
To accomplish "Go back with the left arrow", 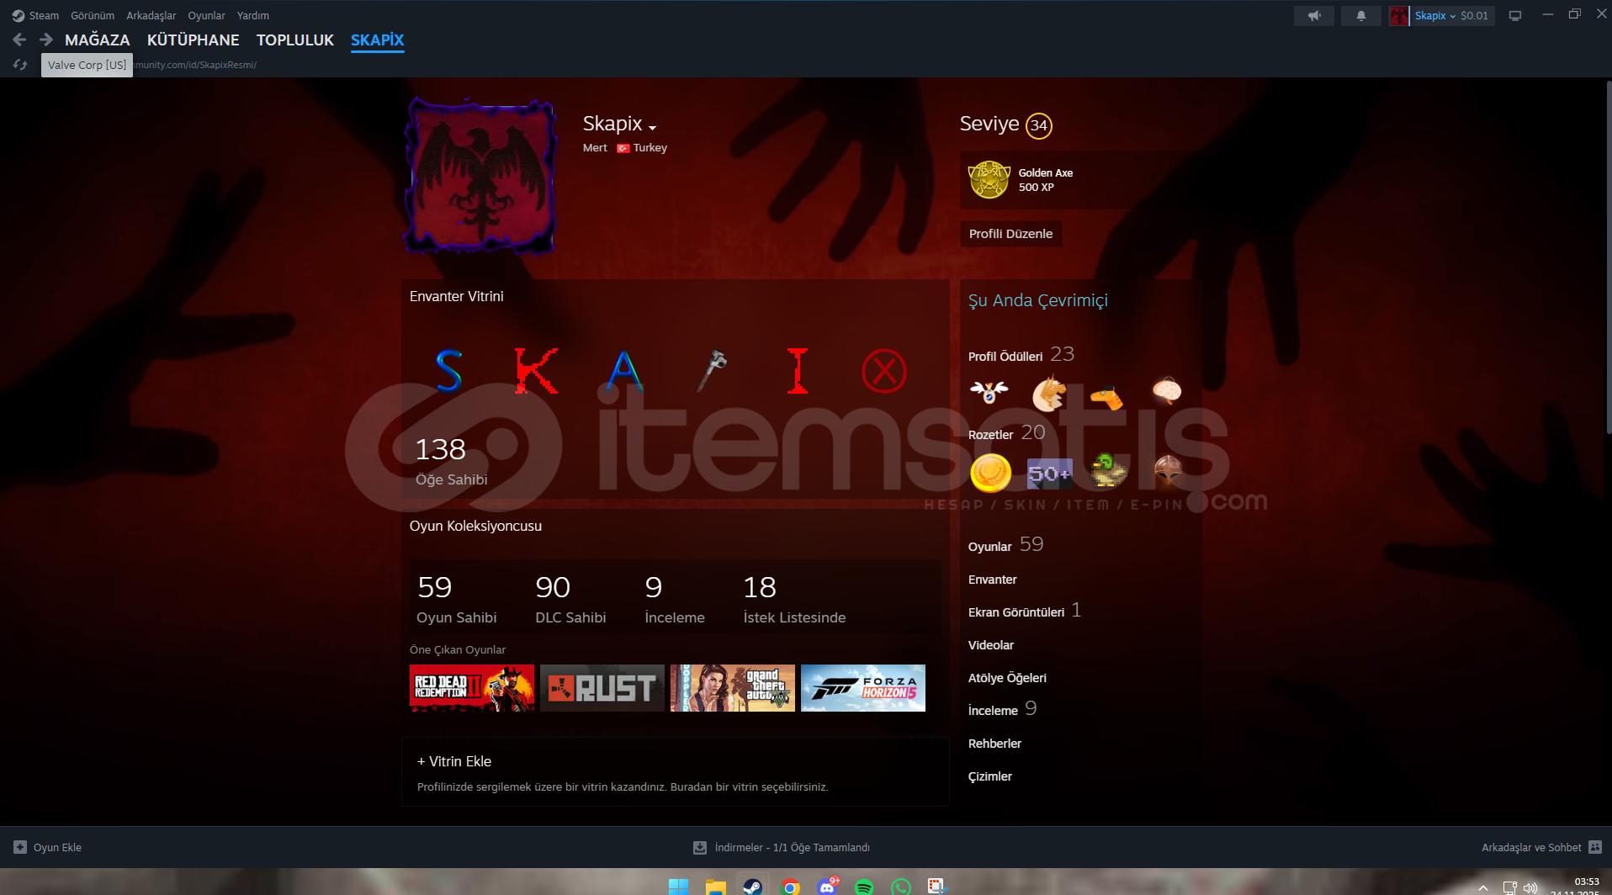I will coord(20,40).
